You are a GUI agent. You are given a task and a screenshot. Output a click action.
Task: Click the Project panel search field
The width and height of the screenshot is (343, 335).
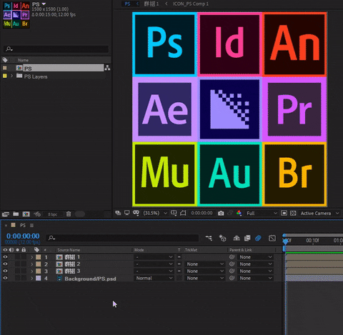[56, 49]
